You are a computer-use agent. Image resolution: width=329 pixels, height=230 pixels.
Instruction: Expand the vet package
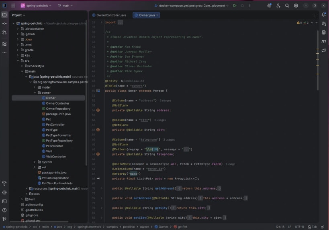coord(35,167)
